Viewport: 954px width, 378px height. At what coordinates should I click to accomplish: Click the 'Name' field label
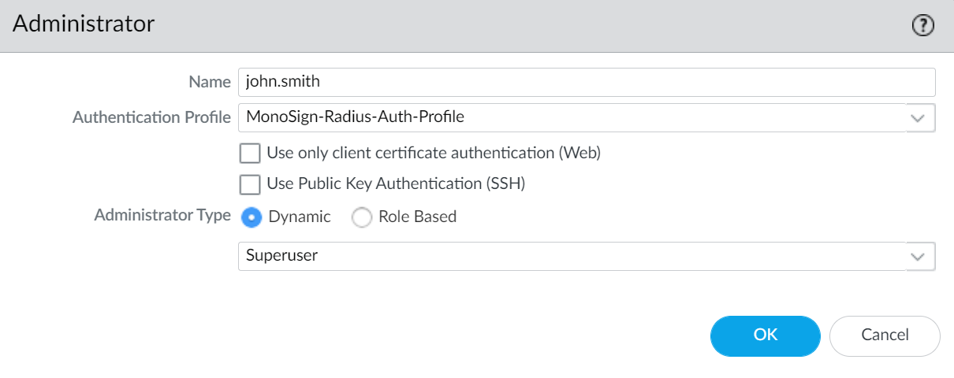click(x=209, y=81)
